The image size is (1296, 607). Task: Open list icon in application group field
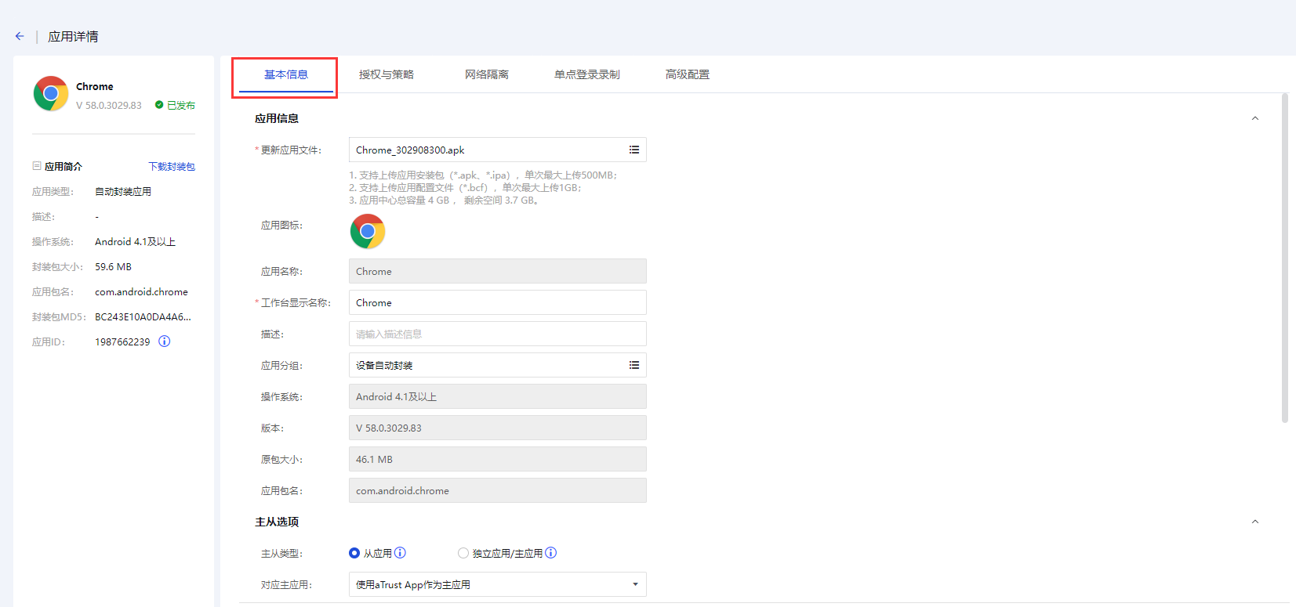point(633,365)
